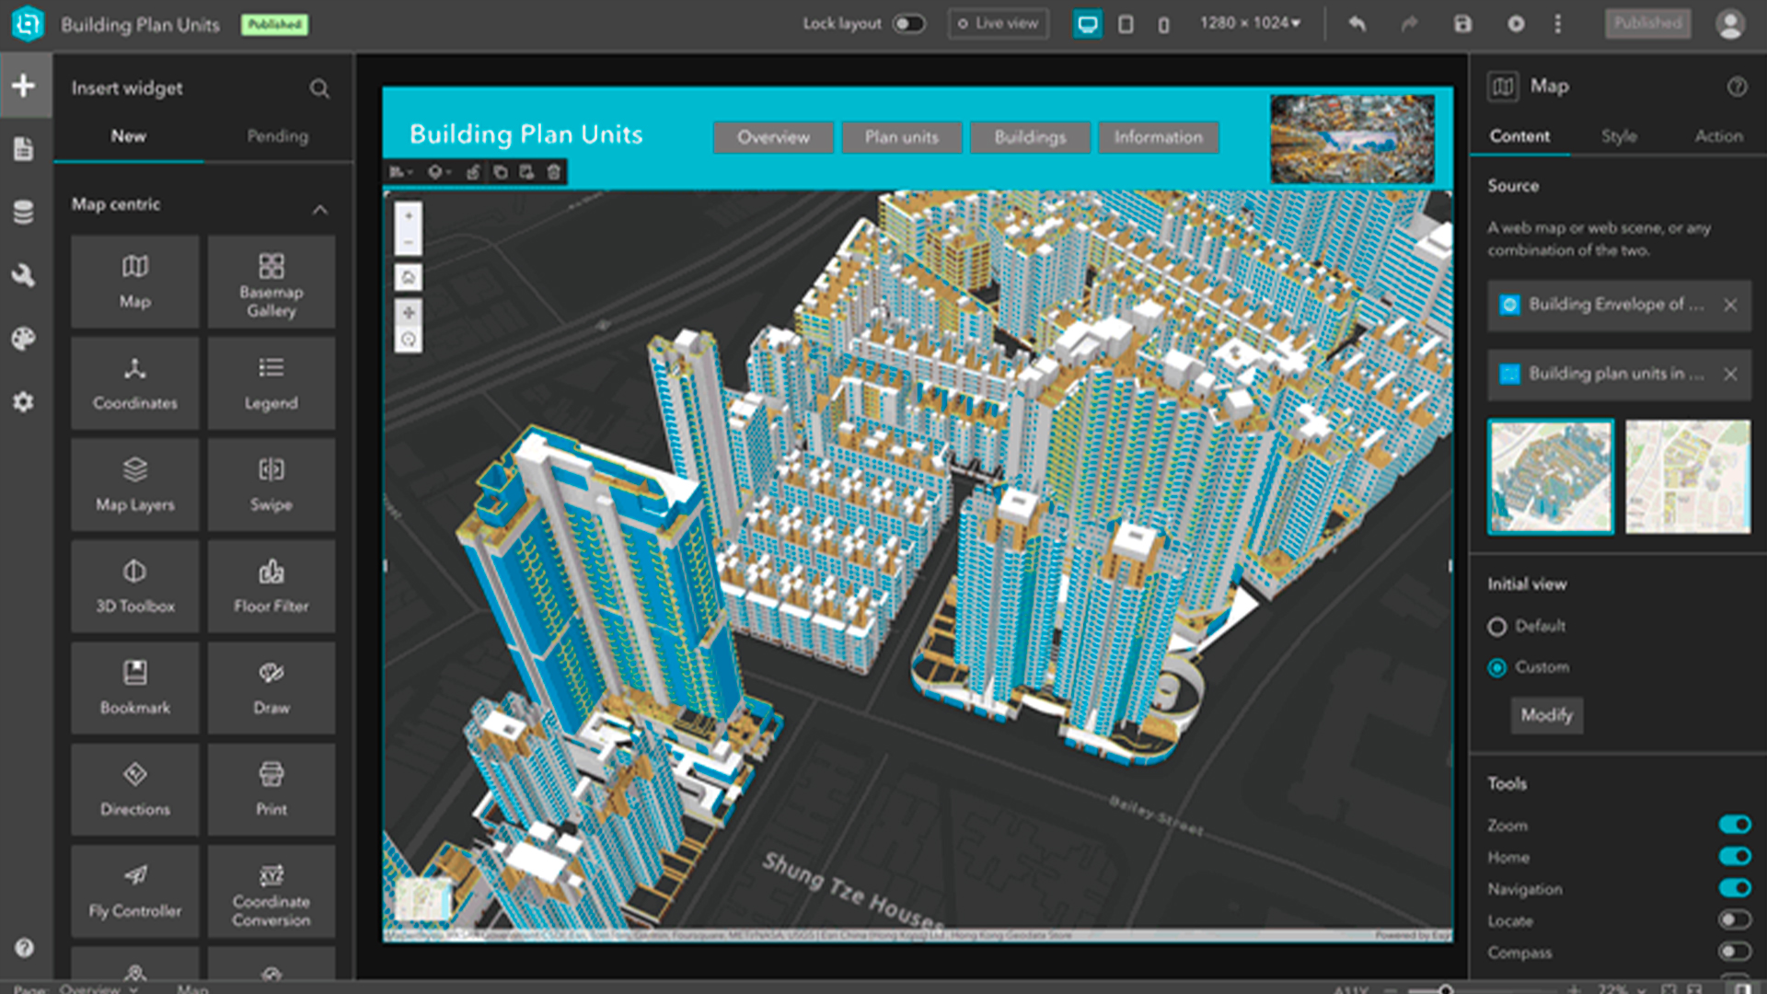This screenshot has width=1767, height=994.
Task: Select the Floor Filter widget
Action: [x=271, y=585]
